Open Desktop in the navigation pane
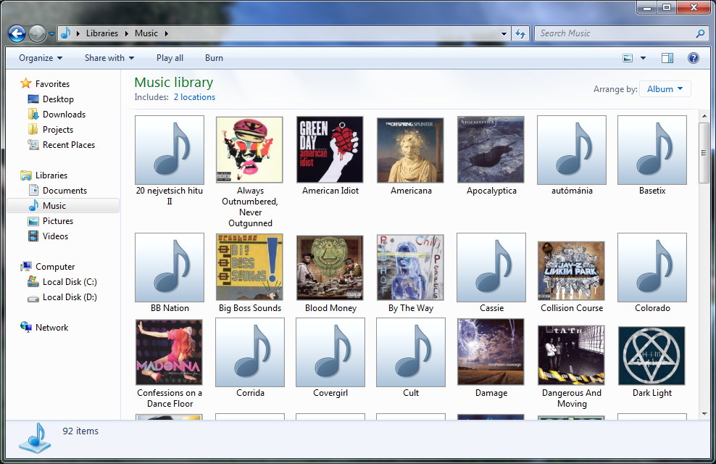 click(51, 99)
